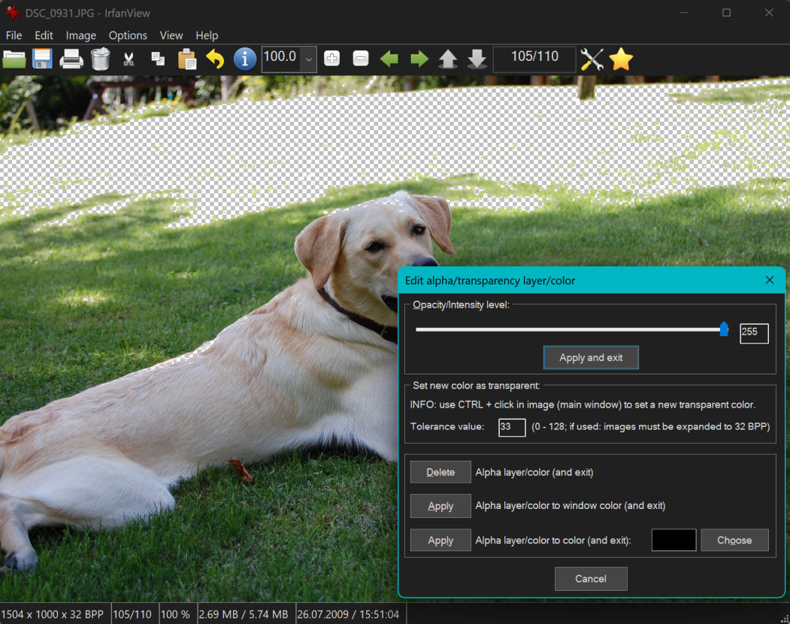Click the opacity intensity slider handle
The width and height of the screenshot is (790, 624).
(724, 329)
